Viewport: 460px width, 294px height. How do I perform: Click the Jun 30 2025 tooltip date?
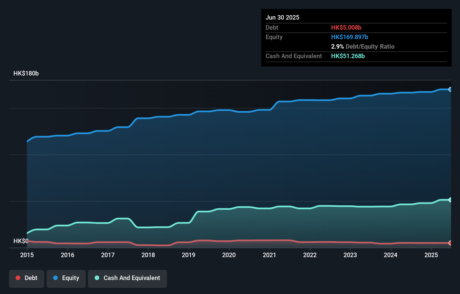282,17
